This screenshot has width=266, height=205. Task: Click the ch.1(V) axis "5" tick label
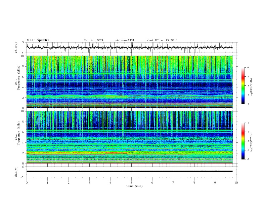(x=23, y=43)
